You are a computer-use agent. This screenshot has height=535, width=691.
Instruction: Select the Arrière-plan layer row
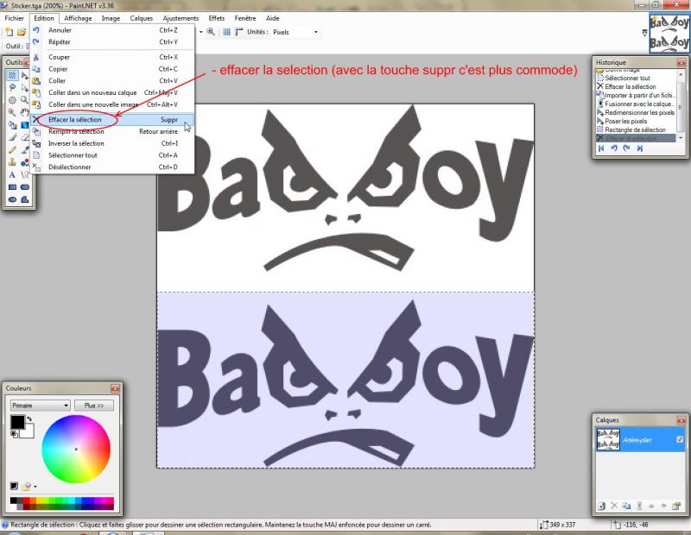[640, 439]
